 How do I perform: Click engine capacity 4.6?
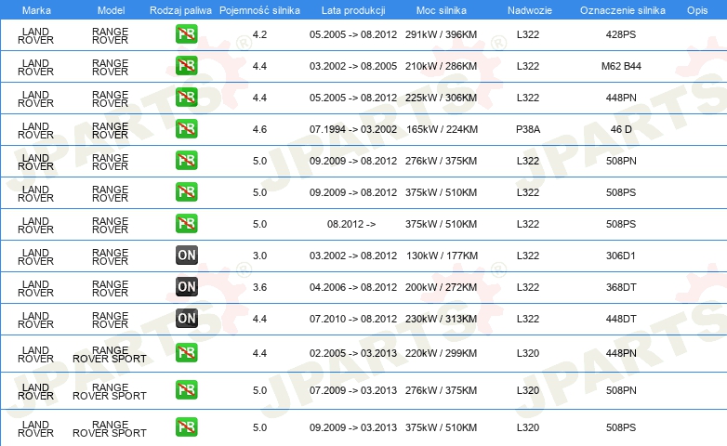point(259,129)
